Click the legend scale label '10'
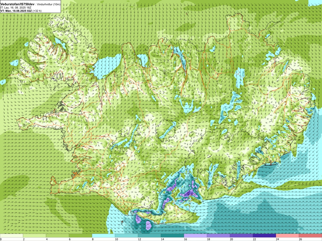Image resolution: width=322 pixels, height=241 pixels. [x=116, y=239]
